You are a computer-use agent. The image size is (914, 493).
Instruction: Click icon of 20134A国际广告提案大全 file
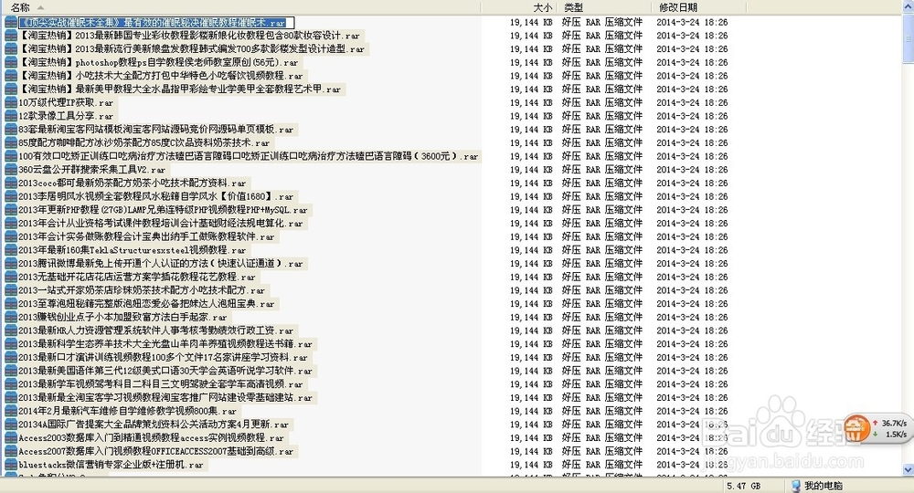[x=10, y=425]
